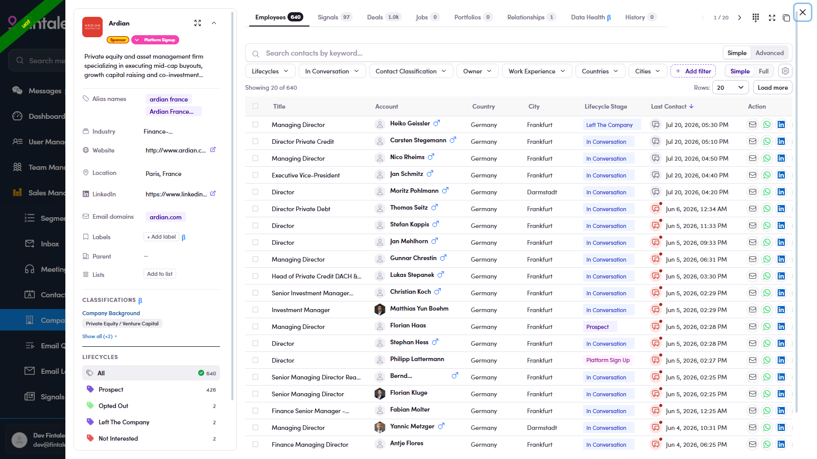Open Data Health tab
The image size is (817, 459).
pyautogui.click(x=591, y=17)
